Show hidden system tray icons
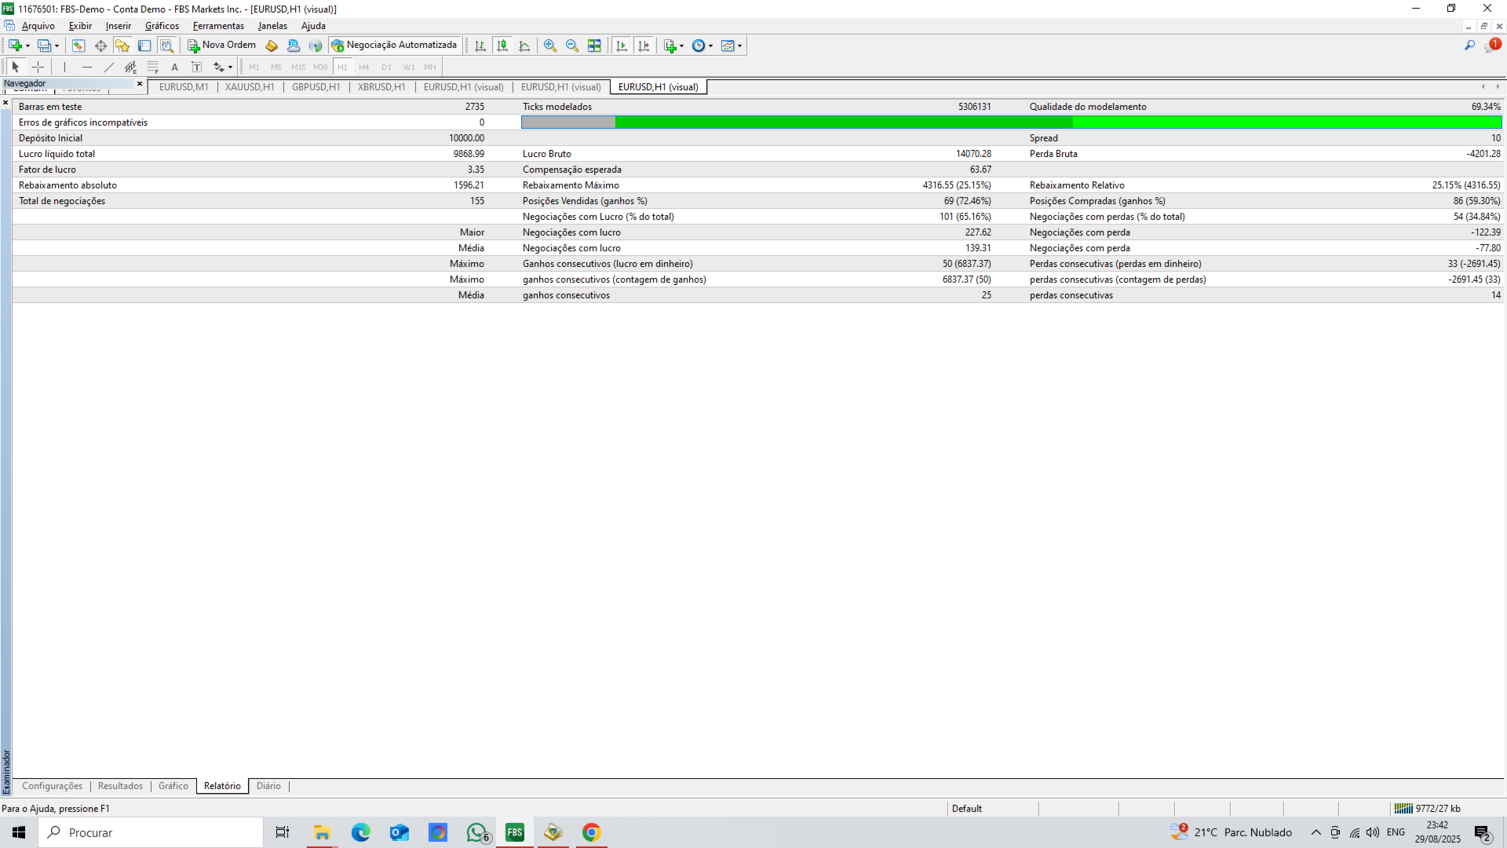1507x848 pixels. (x=1316, y=832)
